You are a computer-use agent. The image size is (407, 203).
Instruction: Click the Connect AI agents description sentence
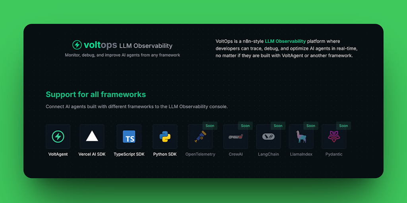coord(137,107)
